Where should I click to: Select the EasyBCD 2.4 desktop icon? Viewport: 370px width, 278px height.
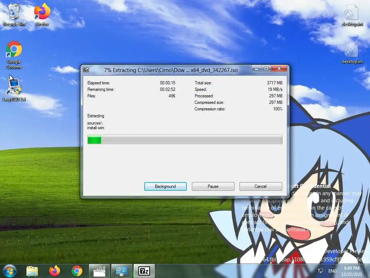click(x=14, y=90)
